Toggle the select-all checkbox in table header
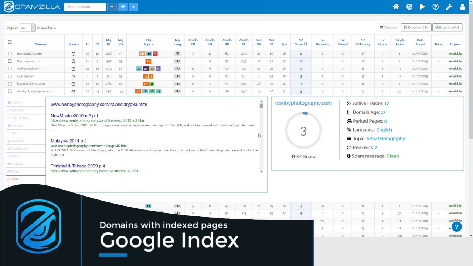The width and height of the screenshot is (473, 266). coord(10,42)
